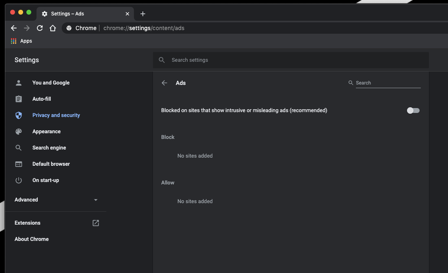
Task: Click the Ads page title
Action: coord(181,83)
